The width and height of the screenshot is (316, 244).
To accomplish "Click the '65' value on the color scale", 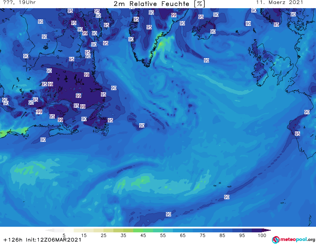I will click(x=183, y=235).
